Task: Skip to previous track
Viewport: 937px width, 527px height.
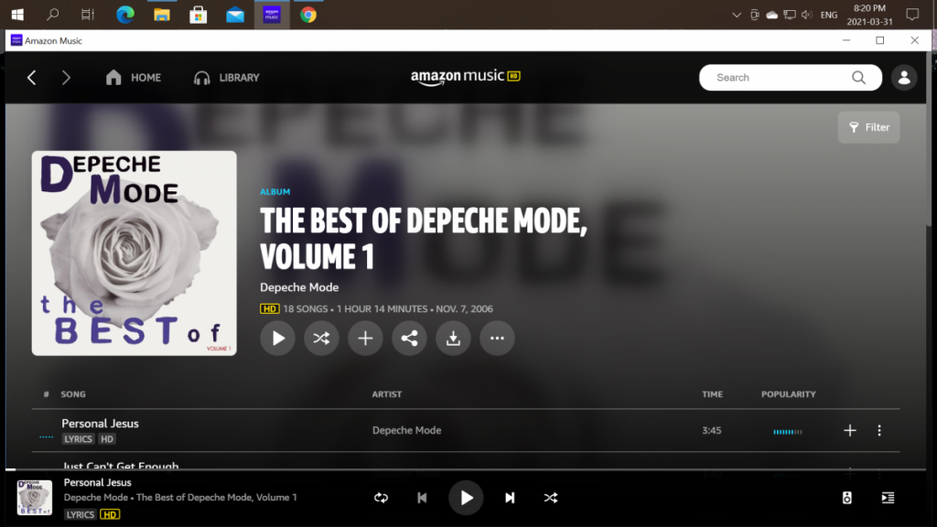Action: pyautogui.click(x=422, y=498)
